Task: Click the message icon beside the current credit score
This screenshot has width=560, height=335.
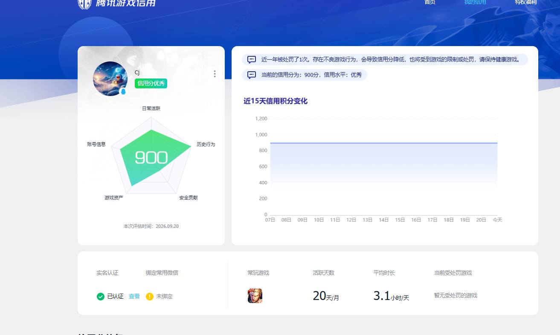Action: [252, 75]
